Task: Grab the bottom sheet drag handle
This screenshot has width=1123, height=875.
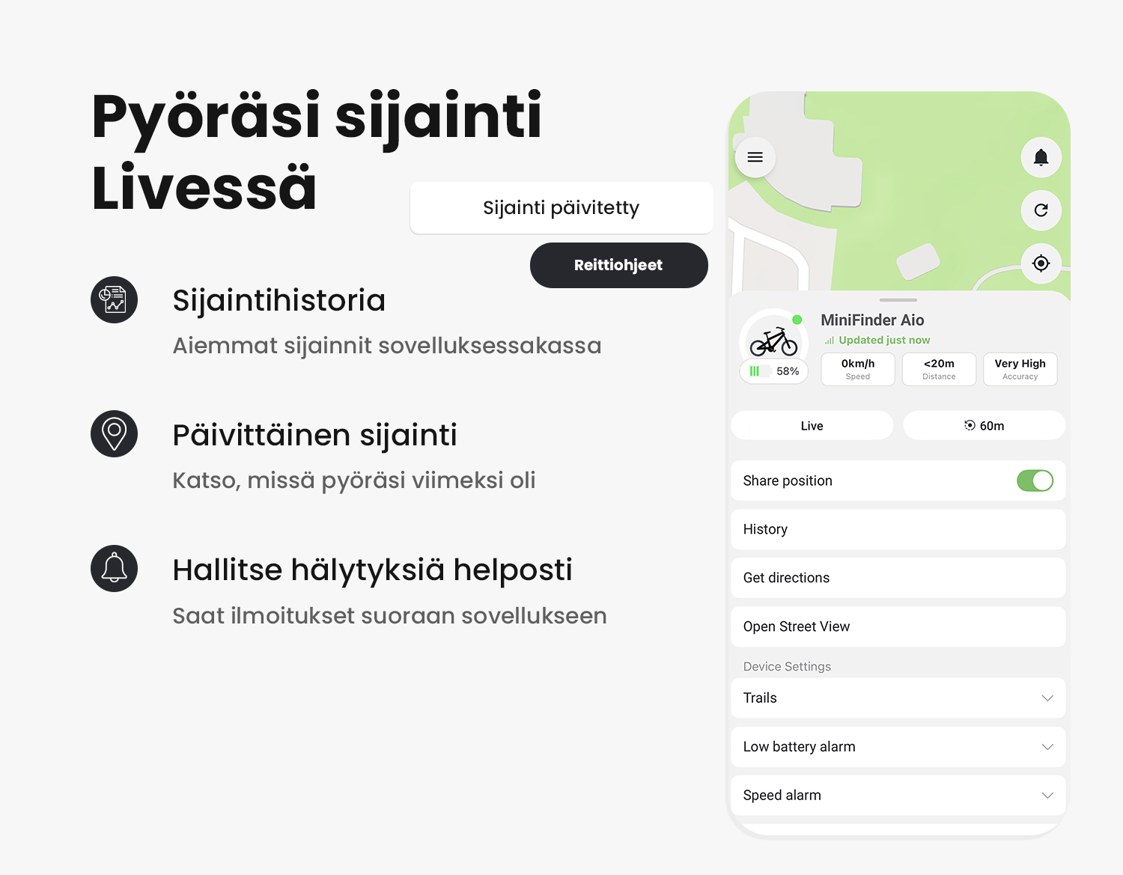Action: click(898, 299)
